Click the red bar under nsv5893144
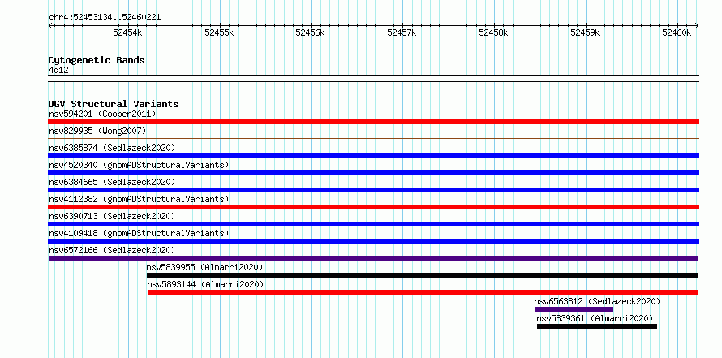This screenshot has height=358, width=722. [423, 292]
